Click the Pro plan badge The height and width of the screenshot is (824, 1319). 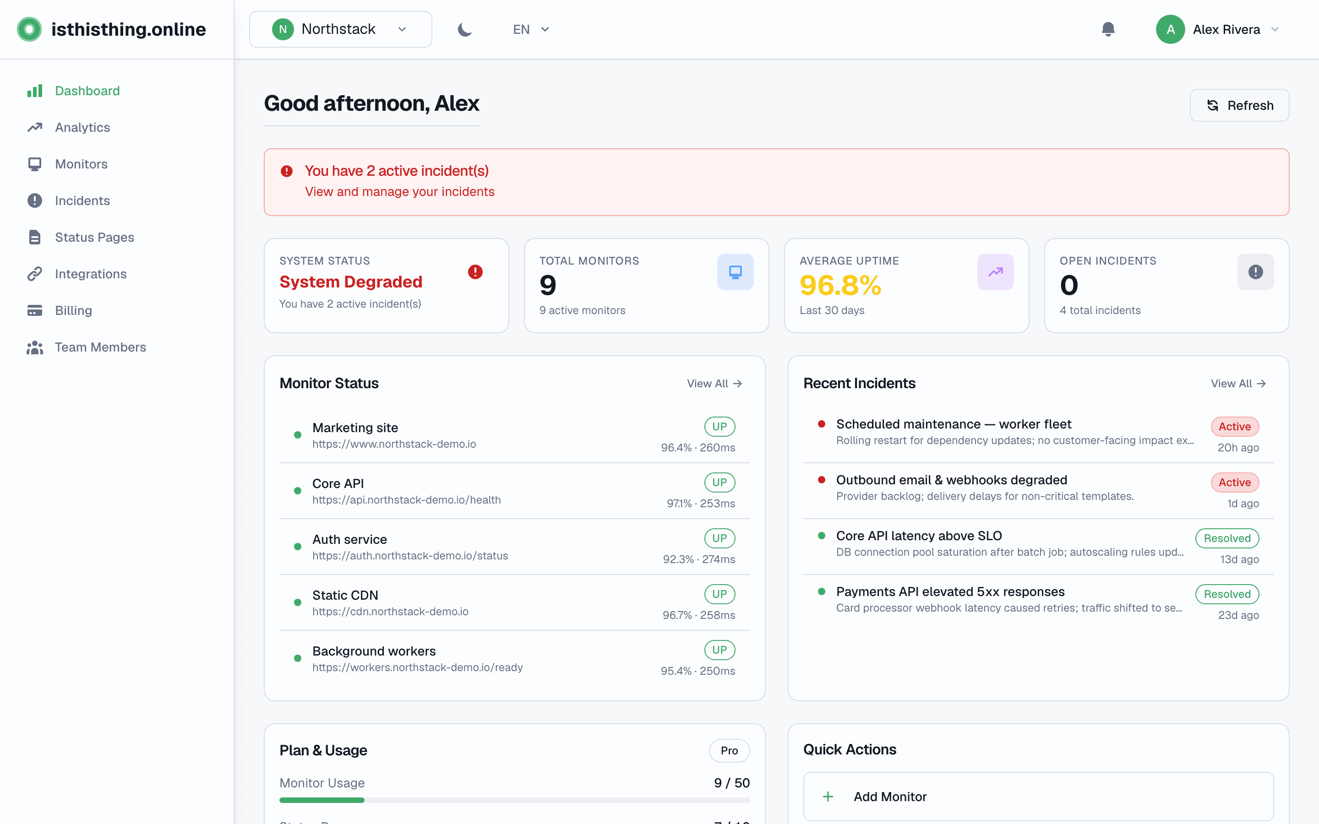click(x=729, y=750)
